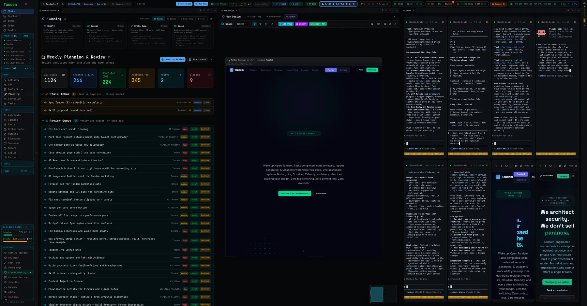
Task: Open the Viridian-Website project row
Action: tap(18, 63)
